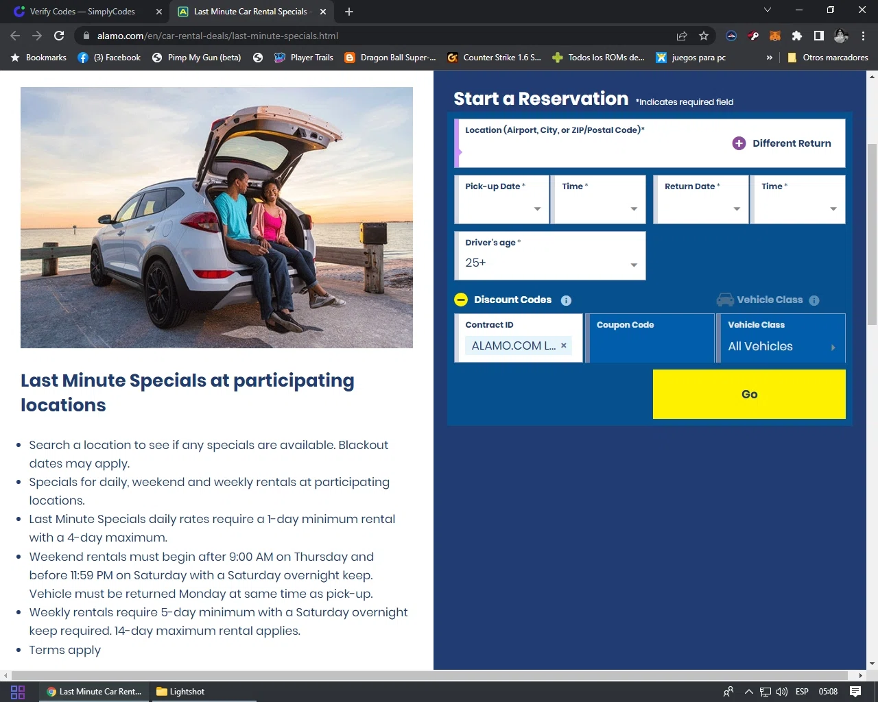Show hidden tray icons chevron
Image resolution: width=878 pixels, height=702 pixels.
[748, 692]
